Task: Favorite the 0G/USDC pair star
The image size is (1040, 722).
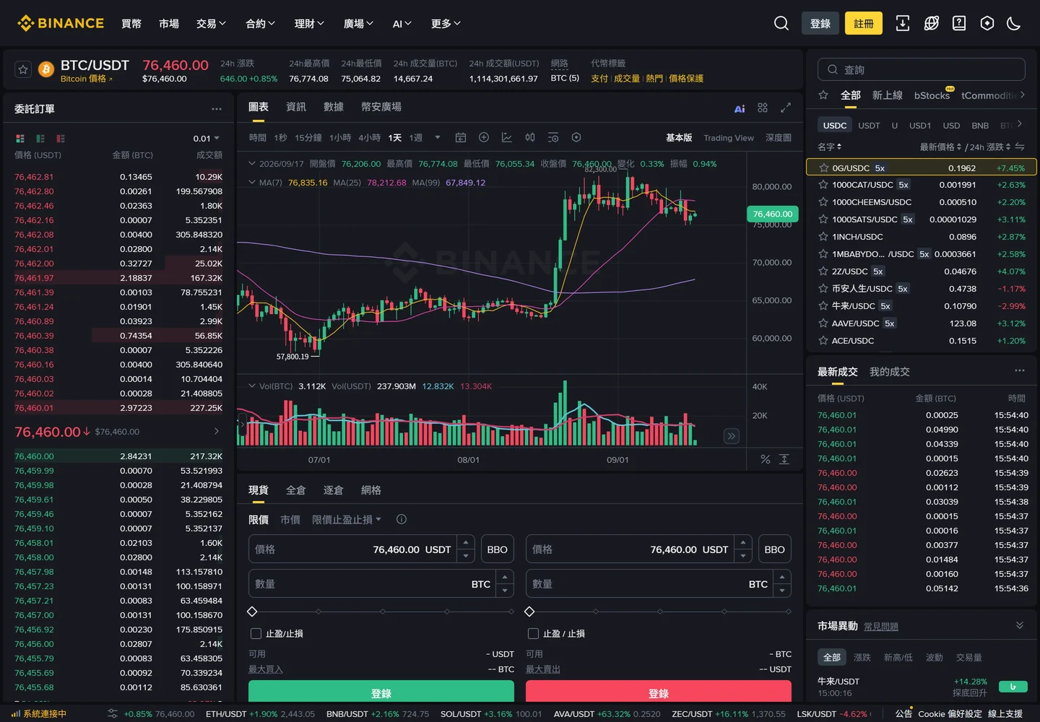Action: pos(823,168)
